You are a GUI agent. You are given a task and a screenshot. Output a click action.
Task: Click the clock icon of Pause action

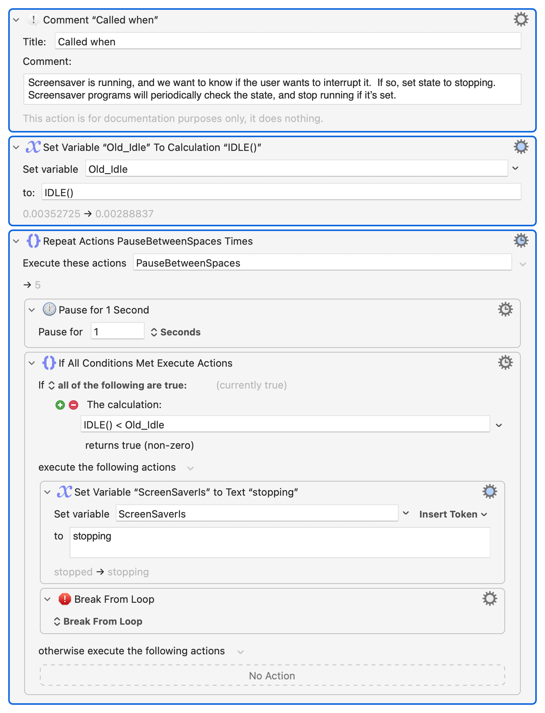(x=49, y=310)
